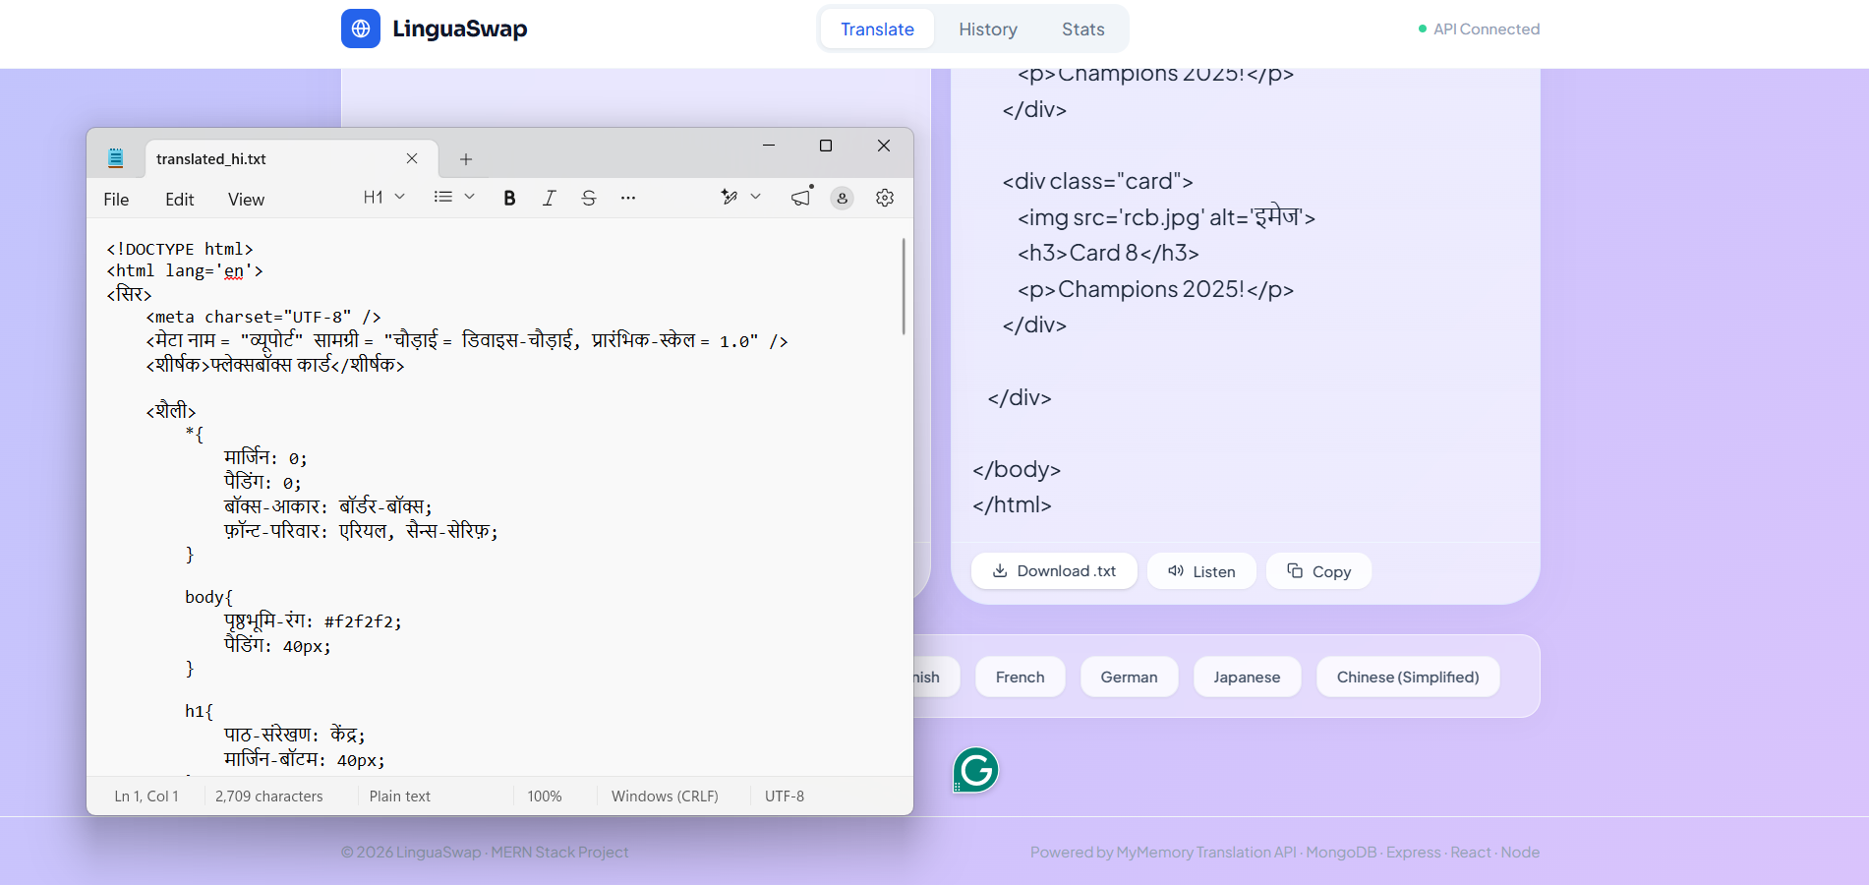Click the Notepad vertical scrollbar
This screenshot has height=885, width=1869.
[904, 286]
